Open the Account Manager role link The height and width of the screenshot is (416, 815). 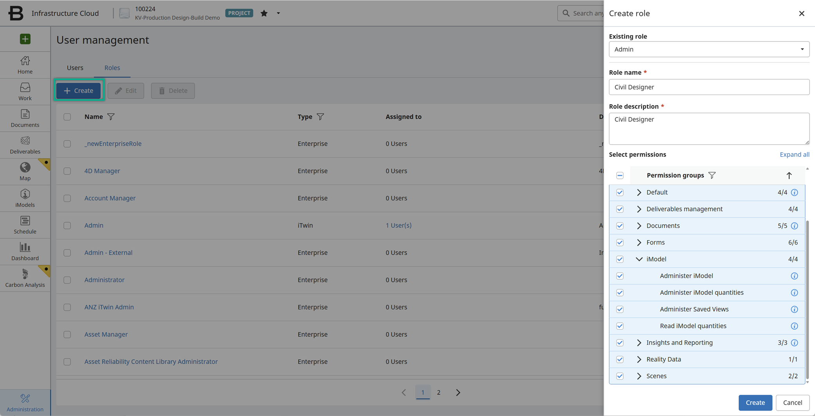click(x=110, y=198)
